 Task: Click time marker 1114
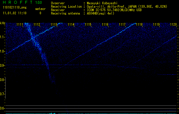click(x=71, y=24)
